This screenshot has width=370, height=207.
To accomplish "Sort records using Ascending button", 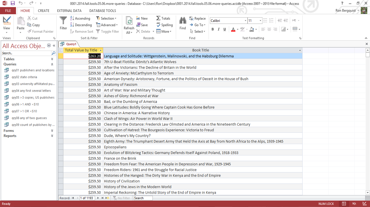I will click(x=80, y=18).
